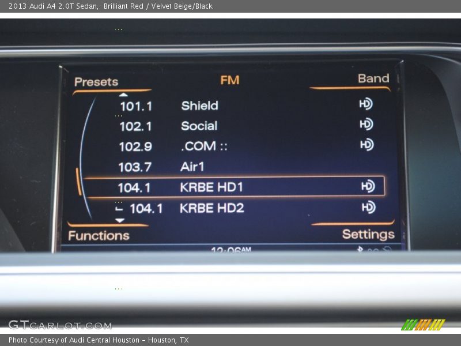
Task: Tap HD icon on 102.9 .COM row
Action: click(367, 145)
